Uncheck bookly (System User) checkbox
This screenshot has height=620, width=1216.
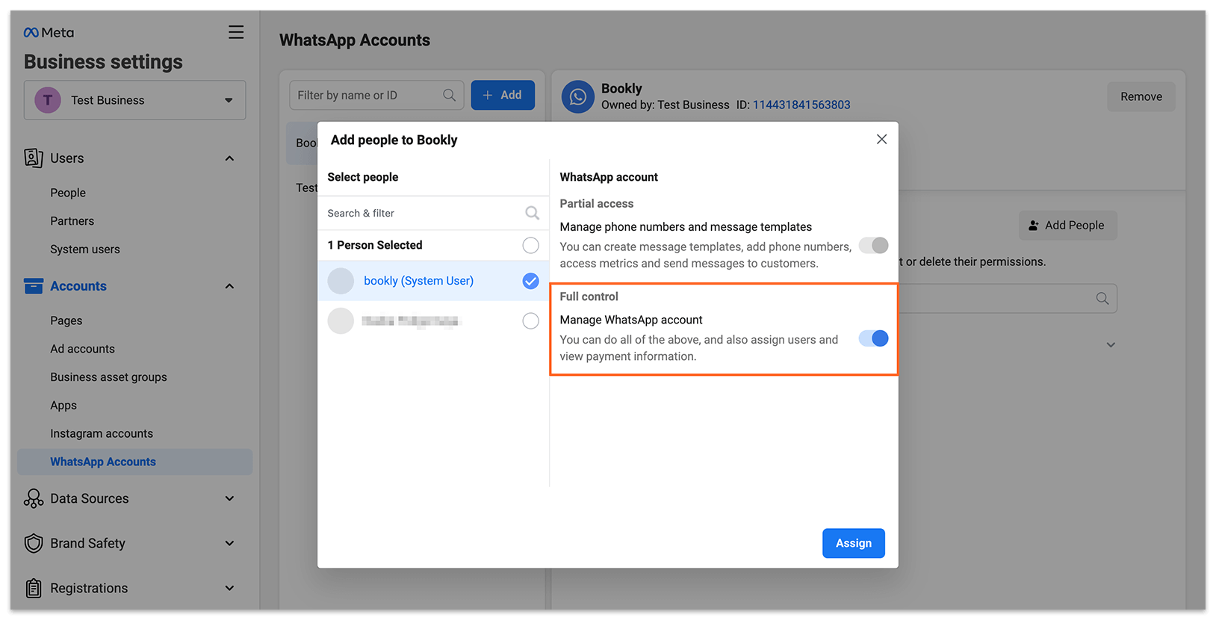(530, 281)
